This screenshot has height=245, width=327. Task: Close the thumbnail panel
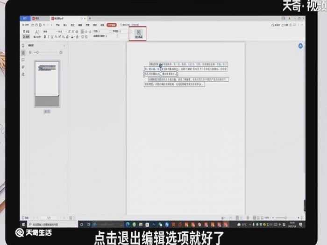64,46
